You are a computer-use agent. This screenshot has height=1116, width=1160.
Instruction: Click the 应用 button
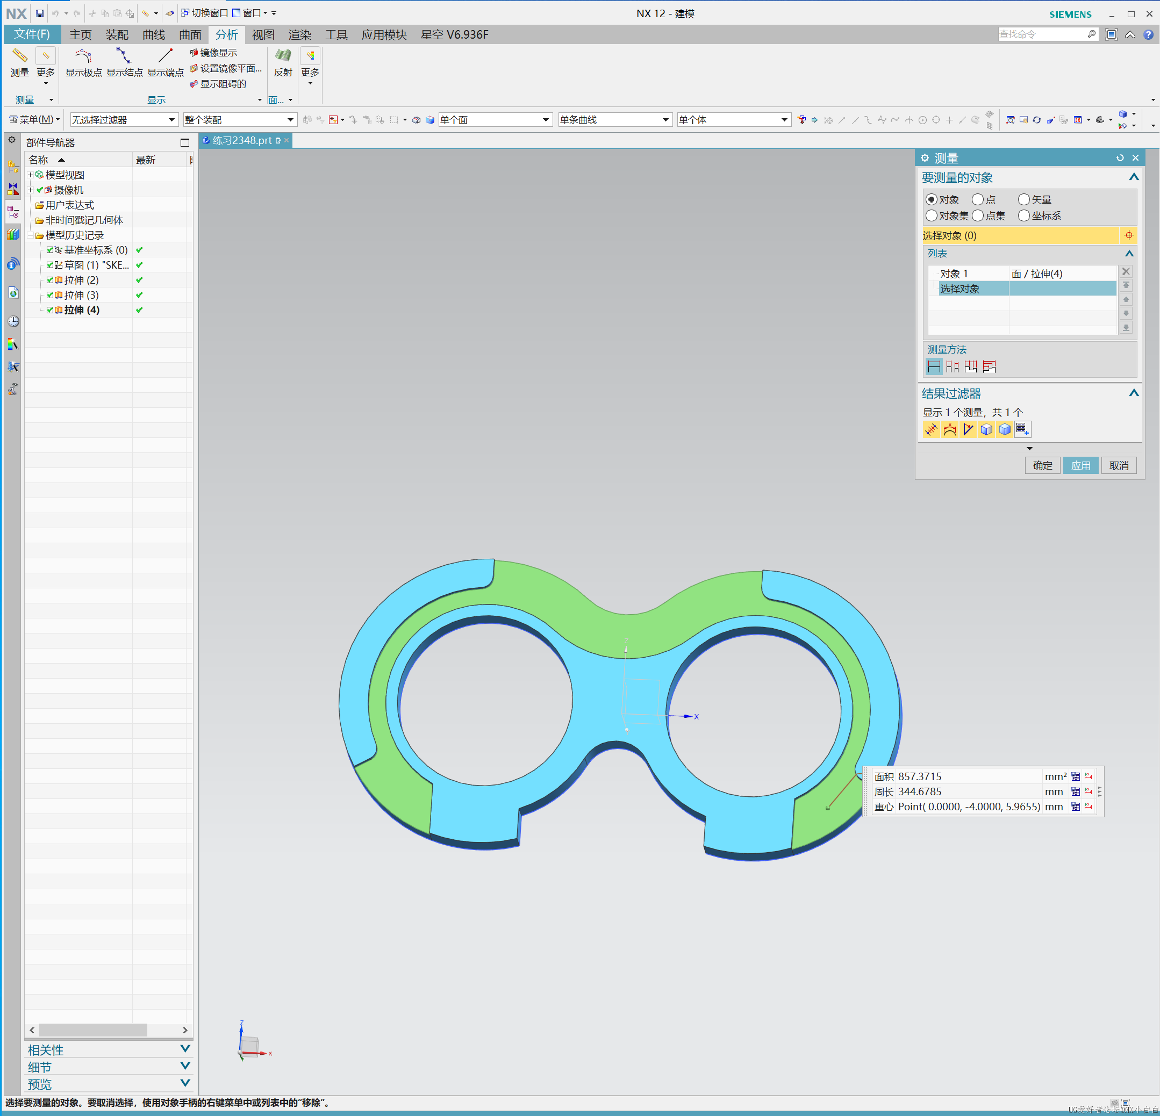(1080, 465)
